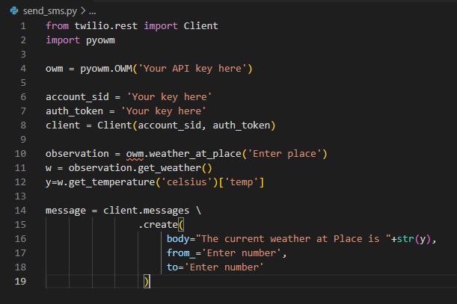Click 'pyowm' on the import line 2
This screenshot has width=457, height=304.
(100, 40)
